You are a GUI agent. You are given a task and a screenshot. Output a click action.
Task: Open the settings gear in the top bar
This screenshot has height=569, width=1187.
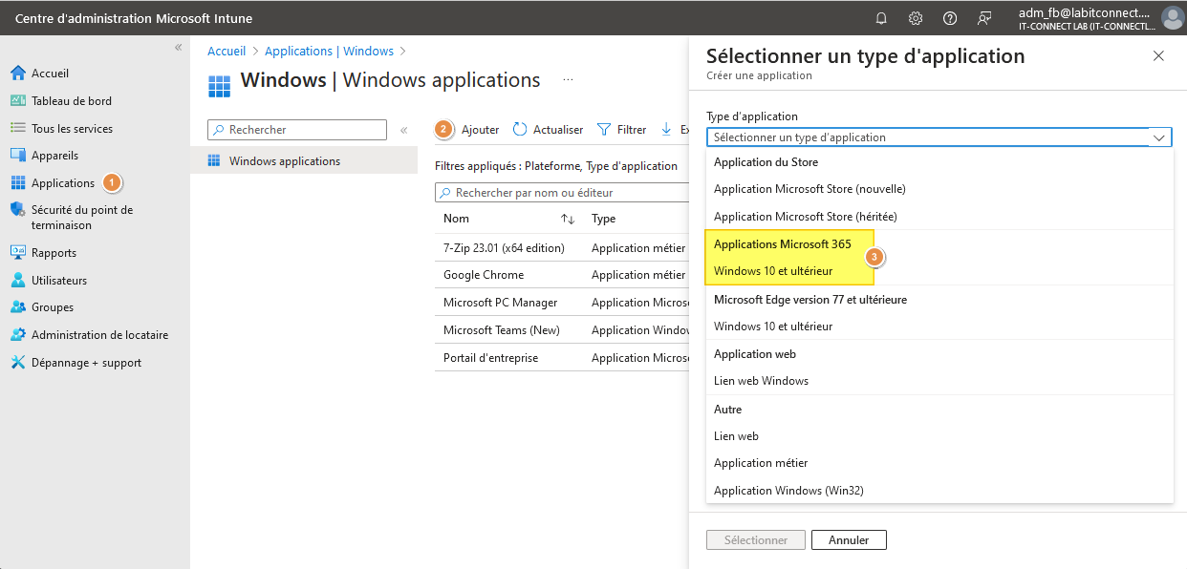(x=915, y=17)
